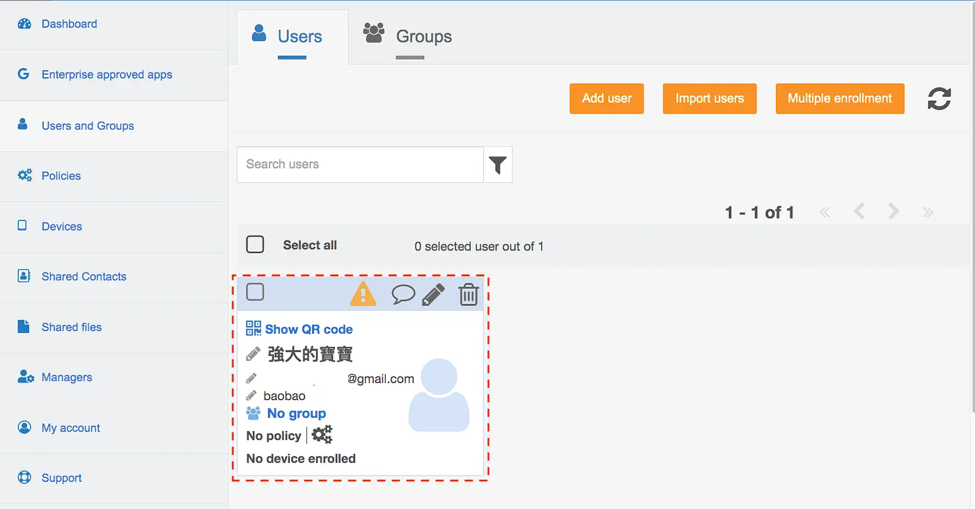Click pencil icon beside 強大的寶寶 name
The image size is (975, 509).
[253, 353]
